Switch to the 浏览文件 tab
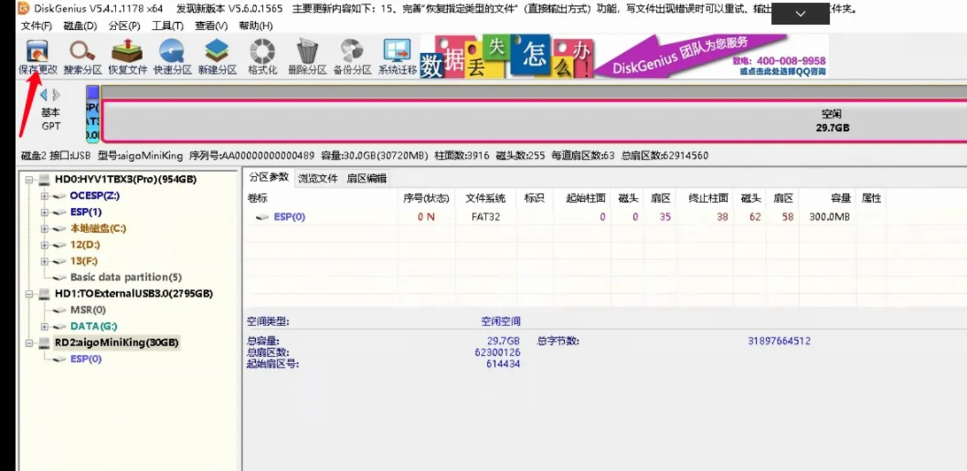Image resolution: width=967 pixels, height=471 pixels. click(x=318, y=178)
